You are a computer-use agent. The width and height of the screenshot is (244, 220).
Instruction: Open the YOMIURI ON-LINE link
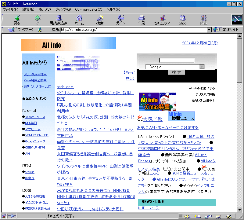point(37,135)
